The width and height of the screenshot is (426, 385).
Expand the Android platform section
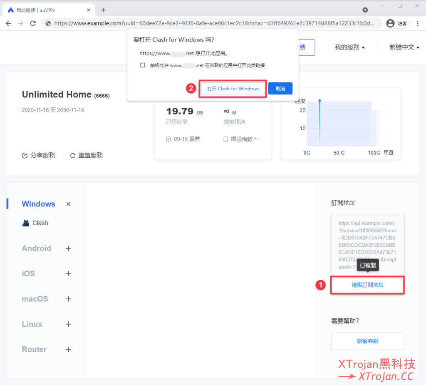tap(68, 248)
